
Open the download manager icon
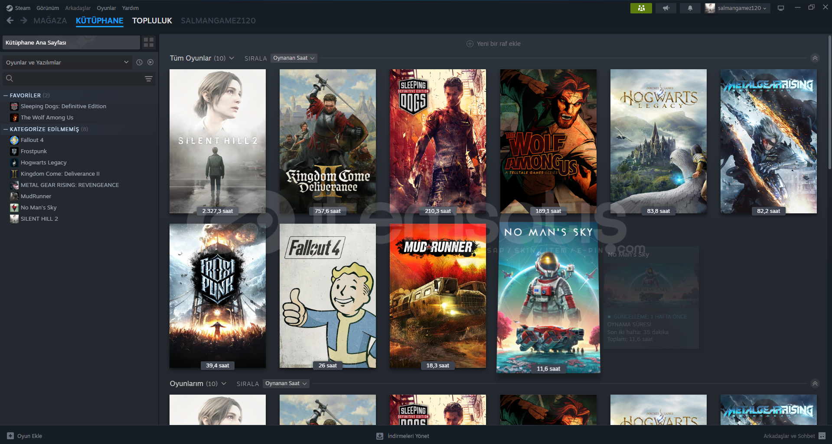pos(380,436)
